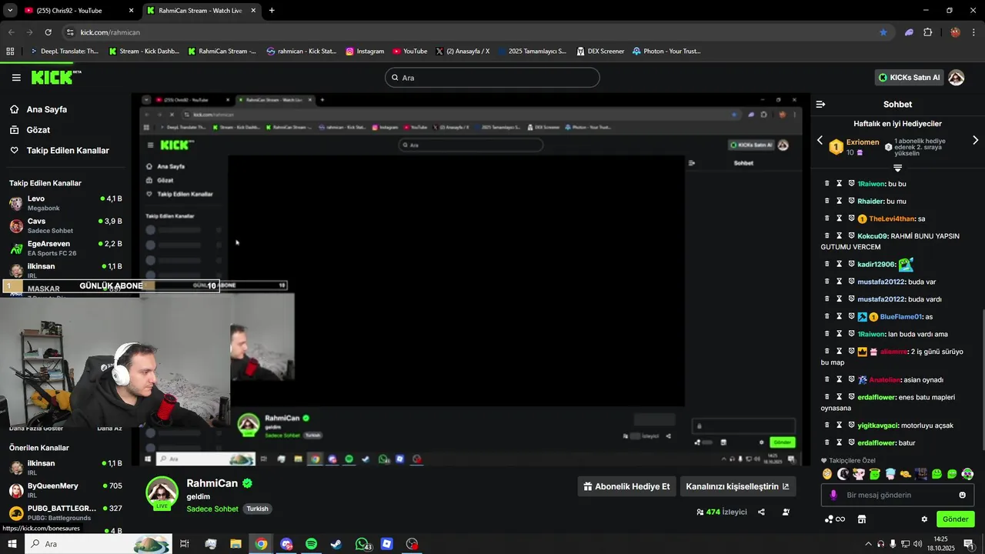The height and width of the screenshot is (554, 985).
Task: Open Chrome tab search dropdown
Action: [x=10, y=11]
